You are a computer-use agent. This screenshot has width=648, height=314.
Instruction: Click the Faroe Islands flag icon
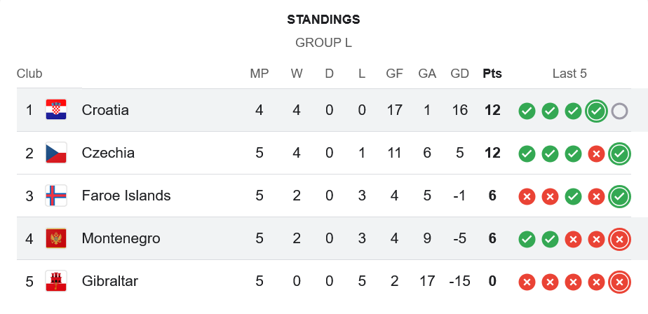coord(56,196)
